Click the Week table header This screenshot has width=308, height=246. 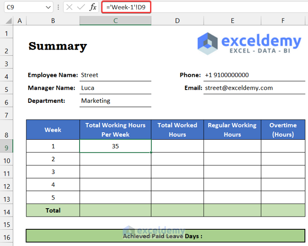53,130
